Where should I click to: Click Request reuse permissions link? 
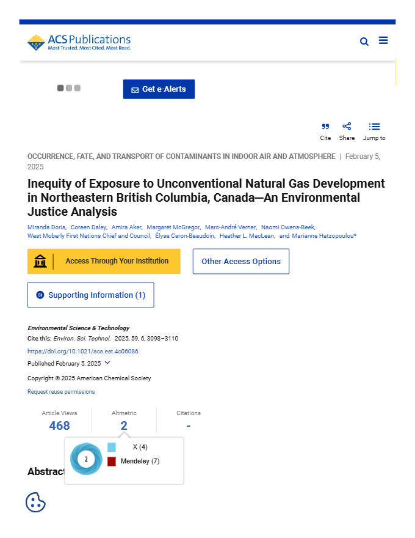coord(61,392)
